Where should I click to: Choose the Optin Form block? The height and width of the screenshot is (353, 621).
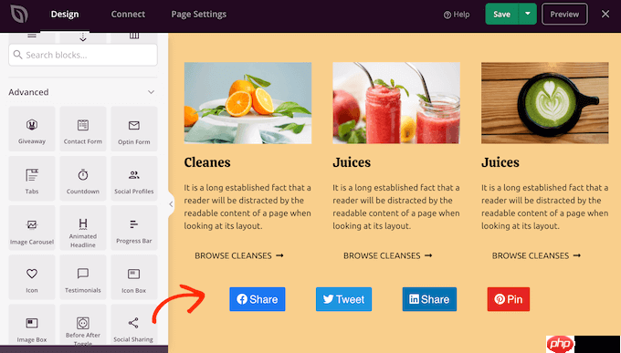pos(134,129)
